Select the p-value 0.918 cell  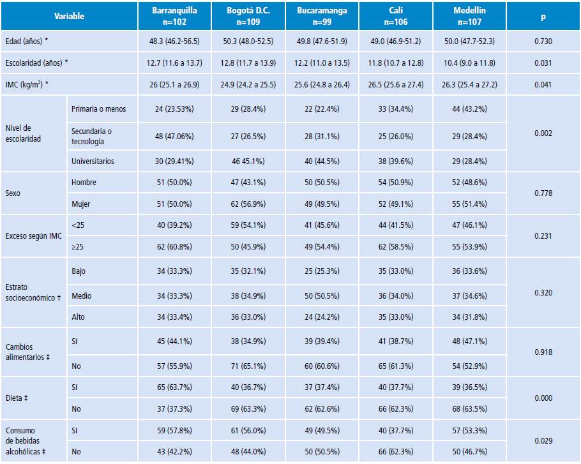click(543, 352)
